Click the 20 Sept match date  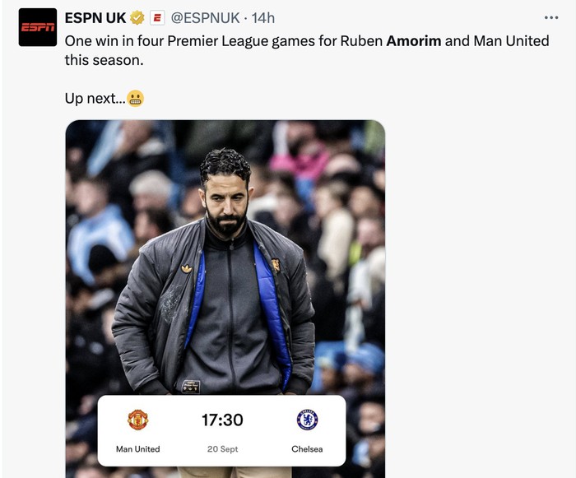point(223,449)
